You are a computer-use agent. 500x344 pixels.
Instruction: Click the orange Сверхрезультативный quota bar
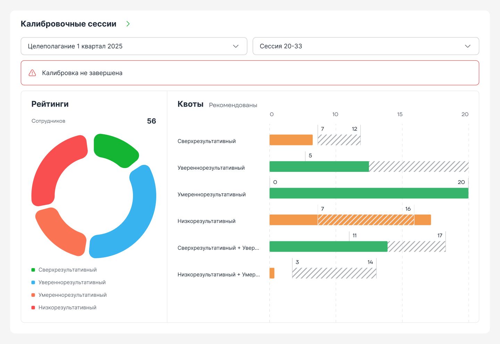tap(291, 140)
